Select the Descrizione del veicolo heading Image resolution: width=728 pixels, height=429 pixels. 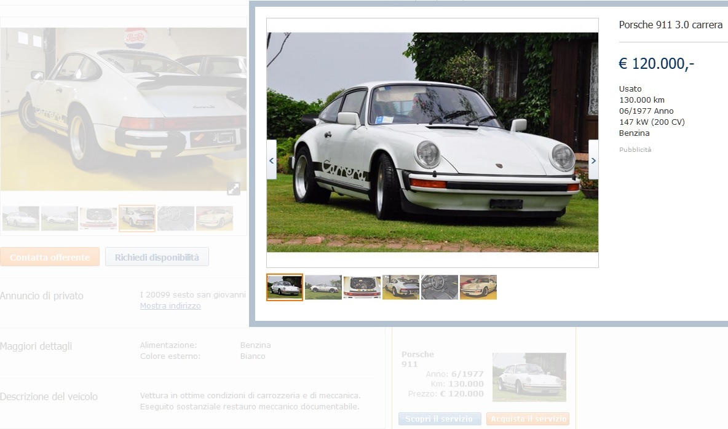[x=49, y=396]
